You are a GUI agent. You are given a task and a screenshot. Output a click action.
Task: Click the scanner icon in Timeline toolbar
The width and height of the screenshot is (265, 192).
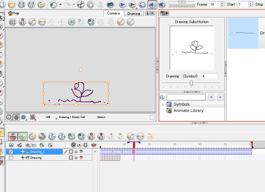[x=42, y=137]
